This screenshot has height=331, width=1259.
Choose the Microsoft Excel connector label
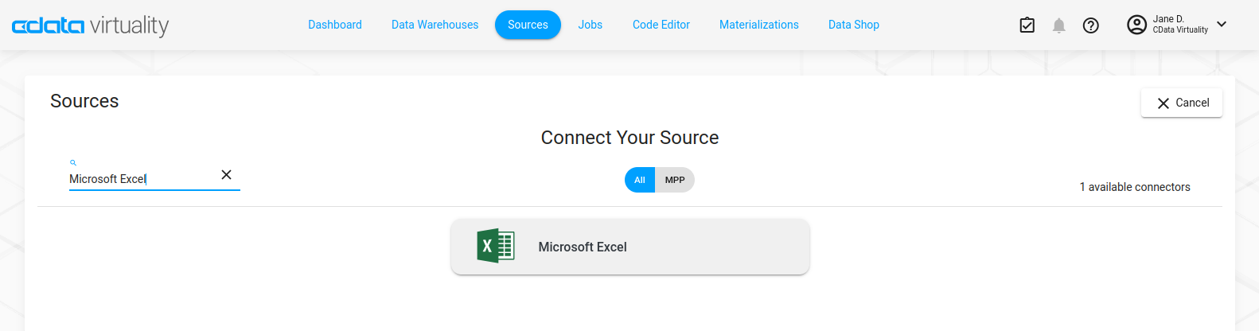click(x=583, y=247)
